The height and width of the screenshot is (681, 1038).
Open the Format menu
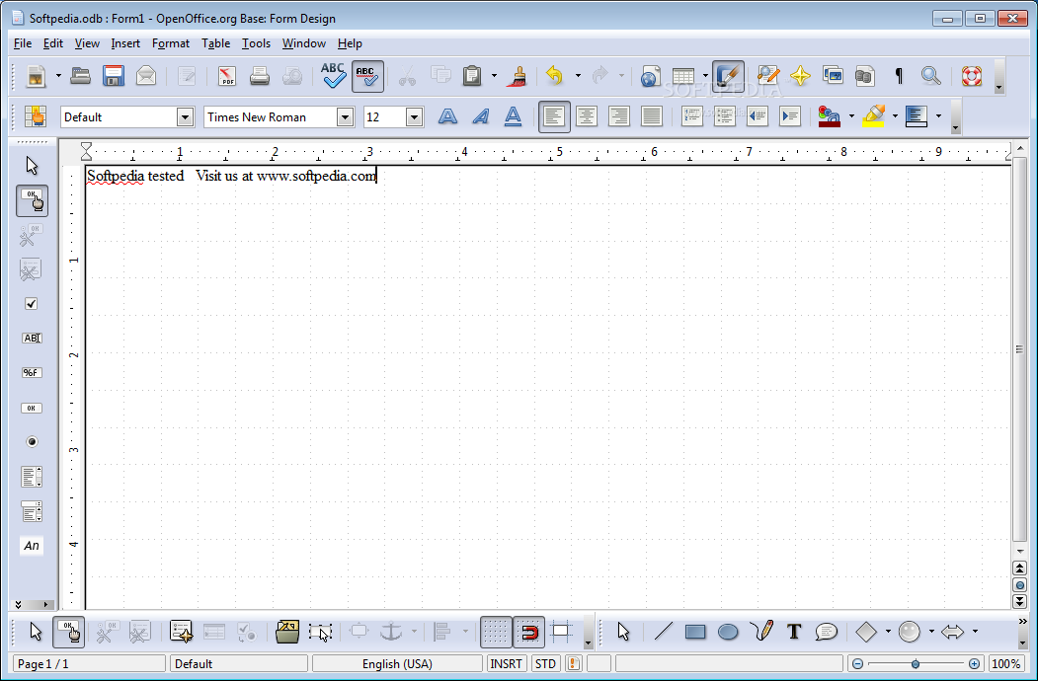coord(171,43)
